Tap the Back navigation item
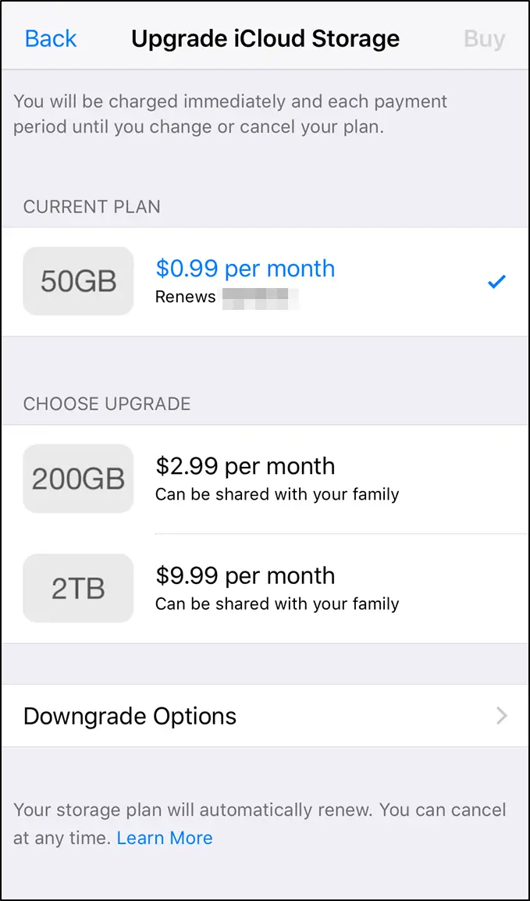The width and height of the screenshot is (530, 901). click(50, 38)
